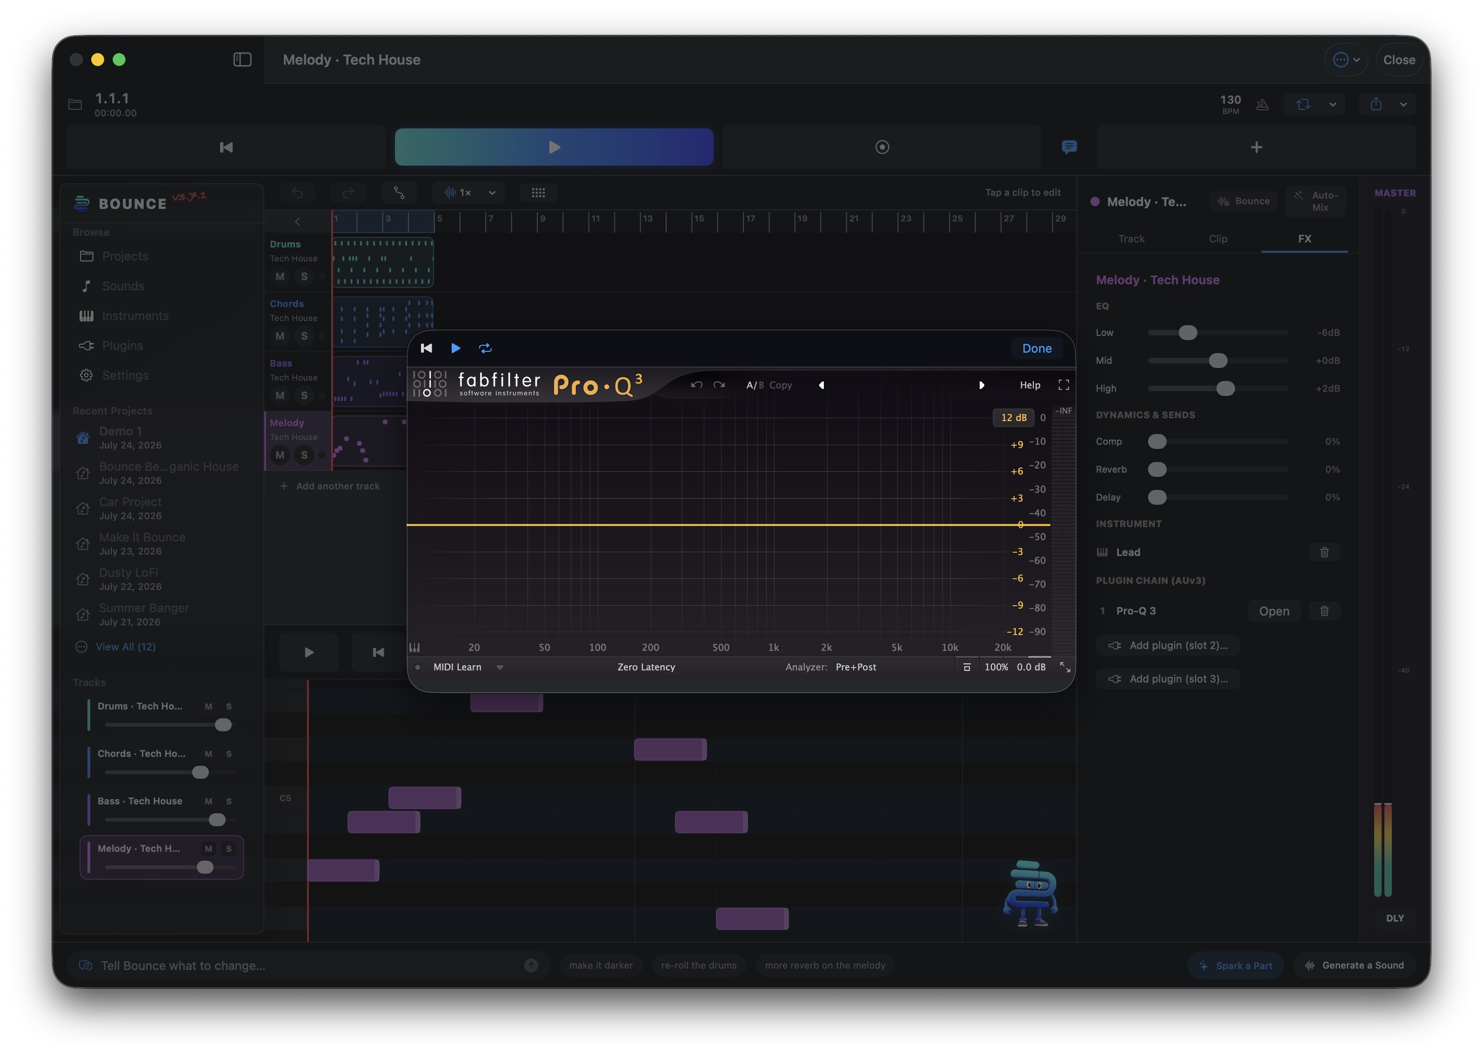Click the Pro-Q 3 resize corner icon
The image size is (1483, 1057).
coord(1065,667)
